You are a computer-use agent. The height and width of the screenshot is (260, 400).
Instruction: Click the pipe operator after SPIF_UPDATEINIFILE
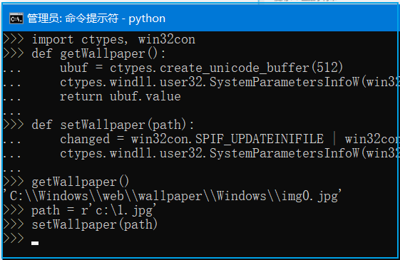click(x=334, y=139)
